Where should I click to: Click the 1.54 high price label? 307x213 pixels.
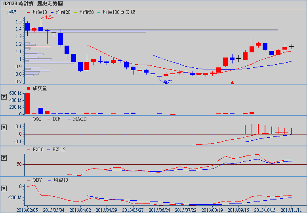(x=50, y=17)
